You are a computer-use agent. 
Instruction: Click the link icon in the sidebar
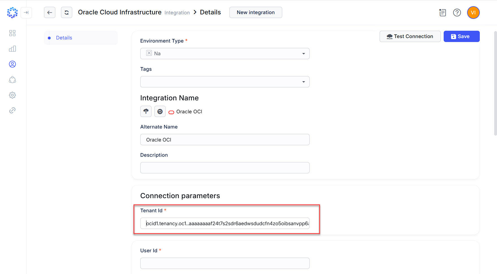pos(12,110)
